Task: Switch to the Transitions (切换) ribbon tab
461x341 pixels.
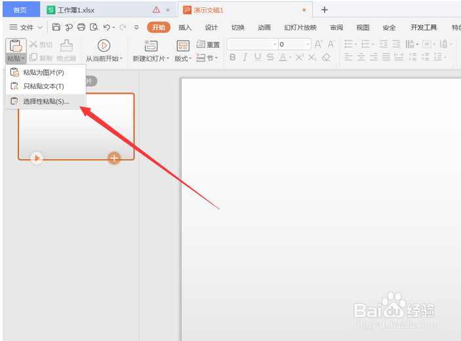Action: (238, 28)
